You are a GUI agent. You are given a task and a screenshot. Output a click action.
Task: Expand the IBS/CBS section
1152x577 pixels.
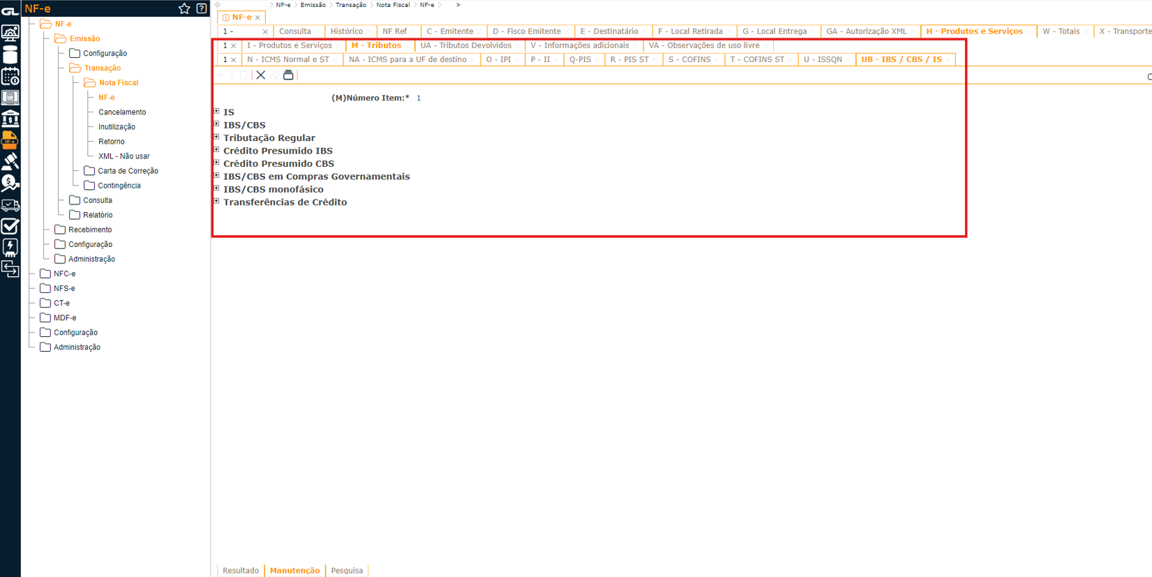pos(217,124)
